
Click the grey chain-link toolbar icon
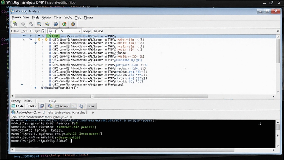click(x=31, y=24)
